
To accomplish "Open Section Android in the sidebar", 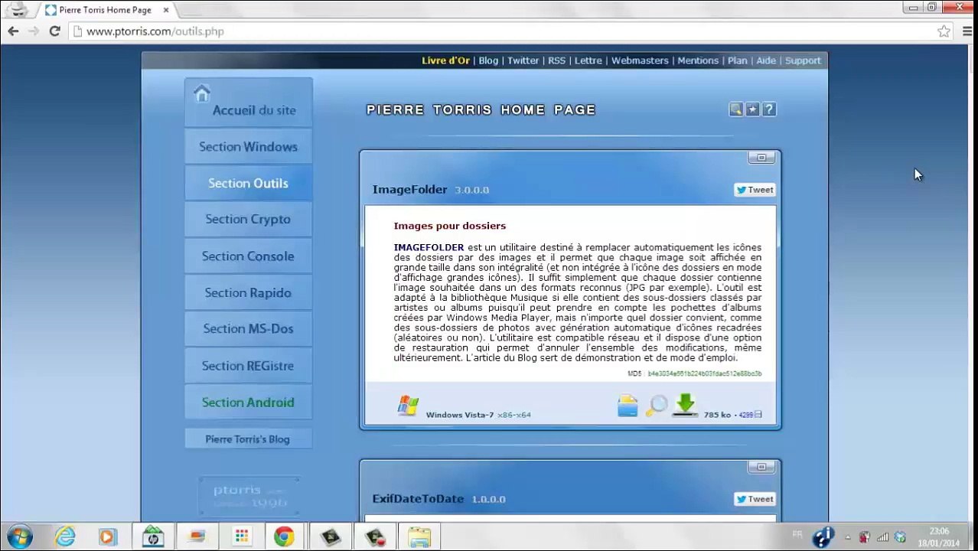I will click(248, 403).
